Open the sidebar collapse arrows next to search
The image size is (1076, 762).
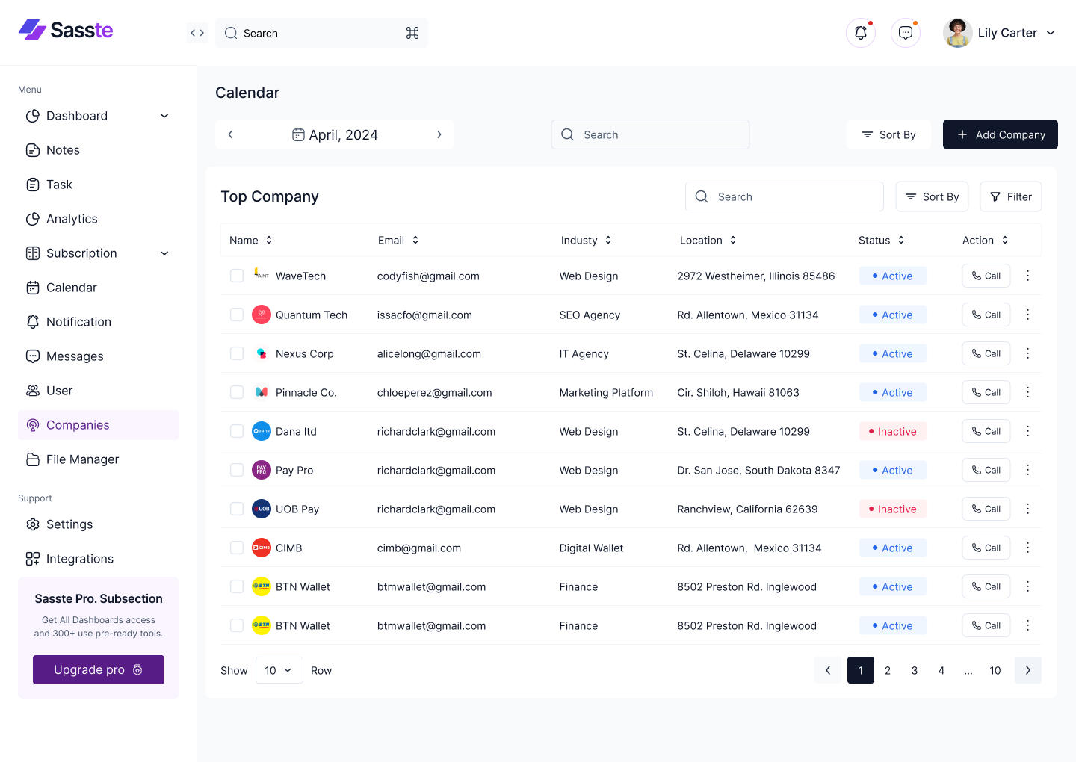(197, 32)
